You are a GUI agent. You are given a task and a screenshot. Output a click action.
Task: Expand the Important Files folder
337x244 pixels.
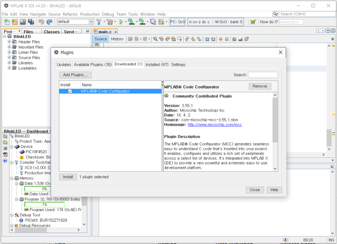(x=9, y=47)
